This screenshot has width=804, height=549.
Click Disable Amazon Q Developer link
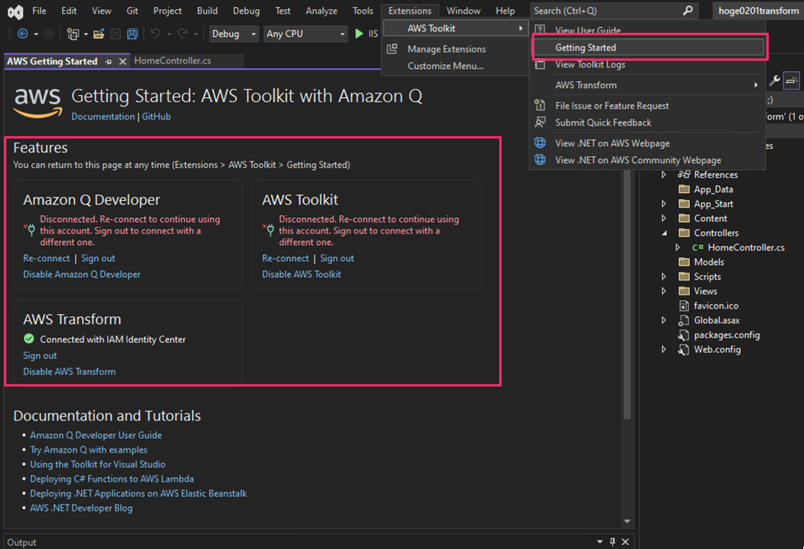(x=81, y=274)
